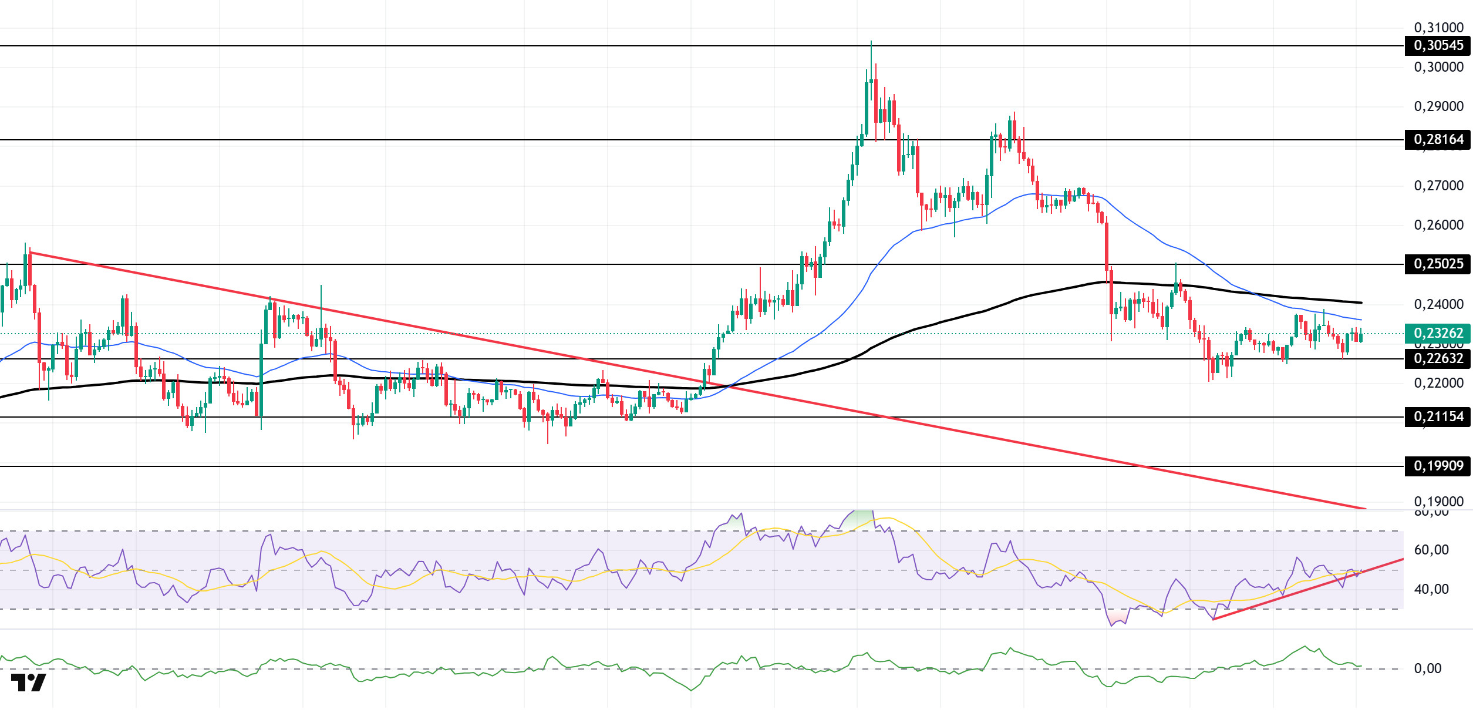Click the 0,30000 price axis label

[x=1438, y=67]
